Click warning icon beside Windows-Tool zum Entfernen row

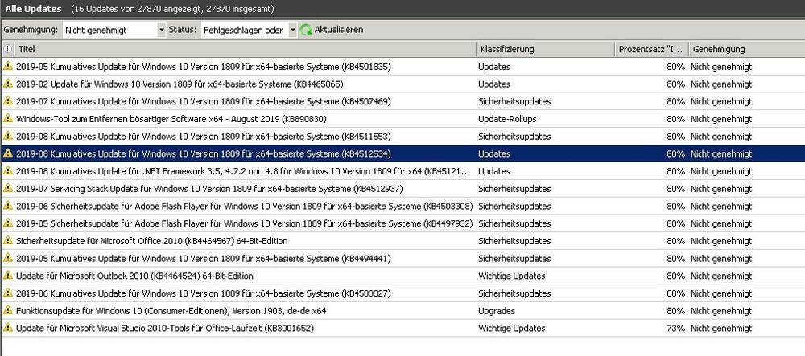[8, 119]
